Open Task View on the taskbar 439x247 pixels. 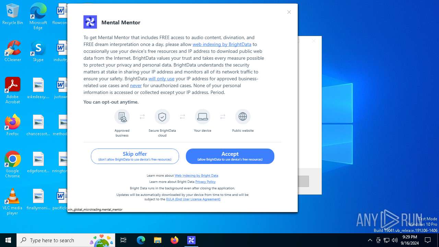pos(123,240)
